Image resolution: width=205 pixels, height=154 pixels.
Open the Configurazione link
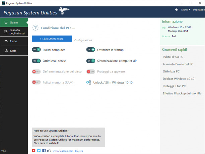(83, 40)
